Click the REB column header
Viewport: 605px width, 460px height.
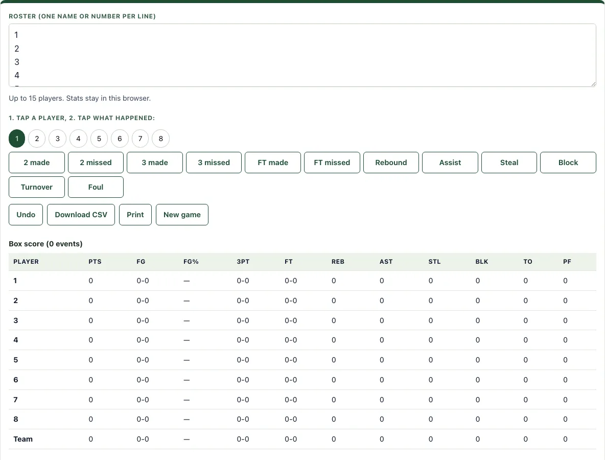click(338, 262)
